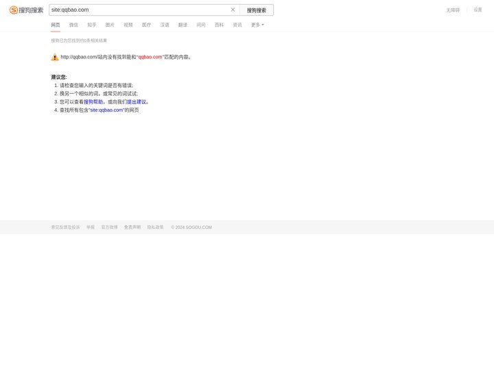Open the 资讯 tab

click(x=237, y=25)
